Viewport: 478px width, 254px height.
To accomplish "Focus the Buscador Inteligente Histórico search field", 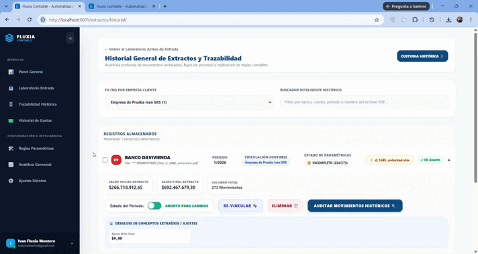I will point(364,102).
